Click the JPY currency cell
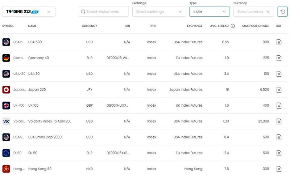 pyautogui.click(x=90, y=90)
